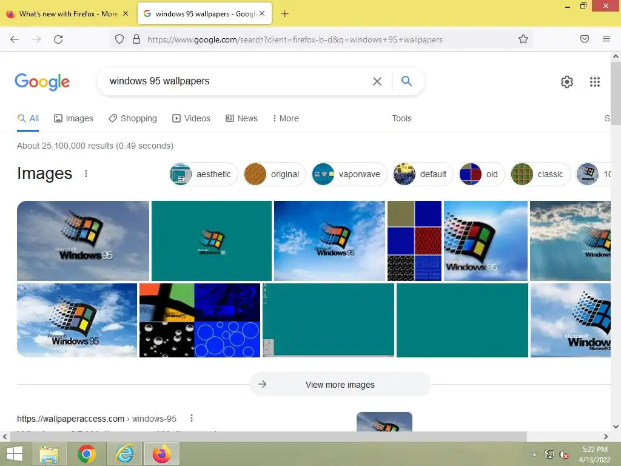Click the search text input field
Image resolution: width=621 pixels, height=466 pixels.
pos(238,81)
